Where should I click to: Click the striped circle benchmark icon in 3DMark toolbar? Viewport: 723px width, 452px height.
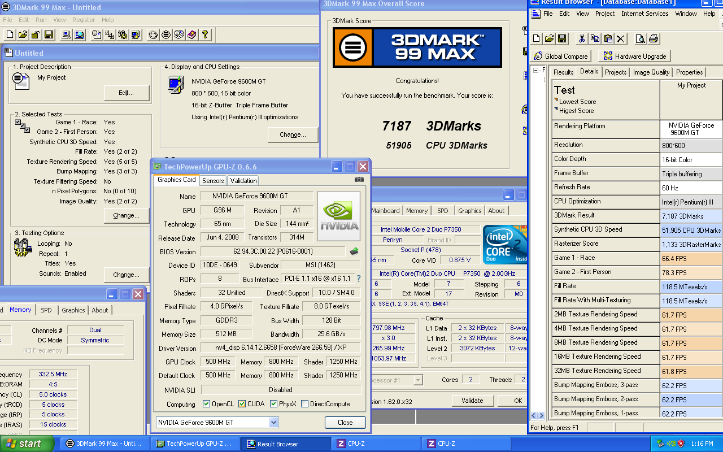click(x=165, y=34)
